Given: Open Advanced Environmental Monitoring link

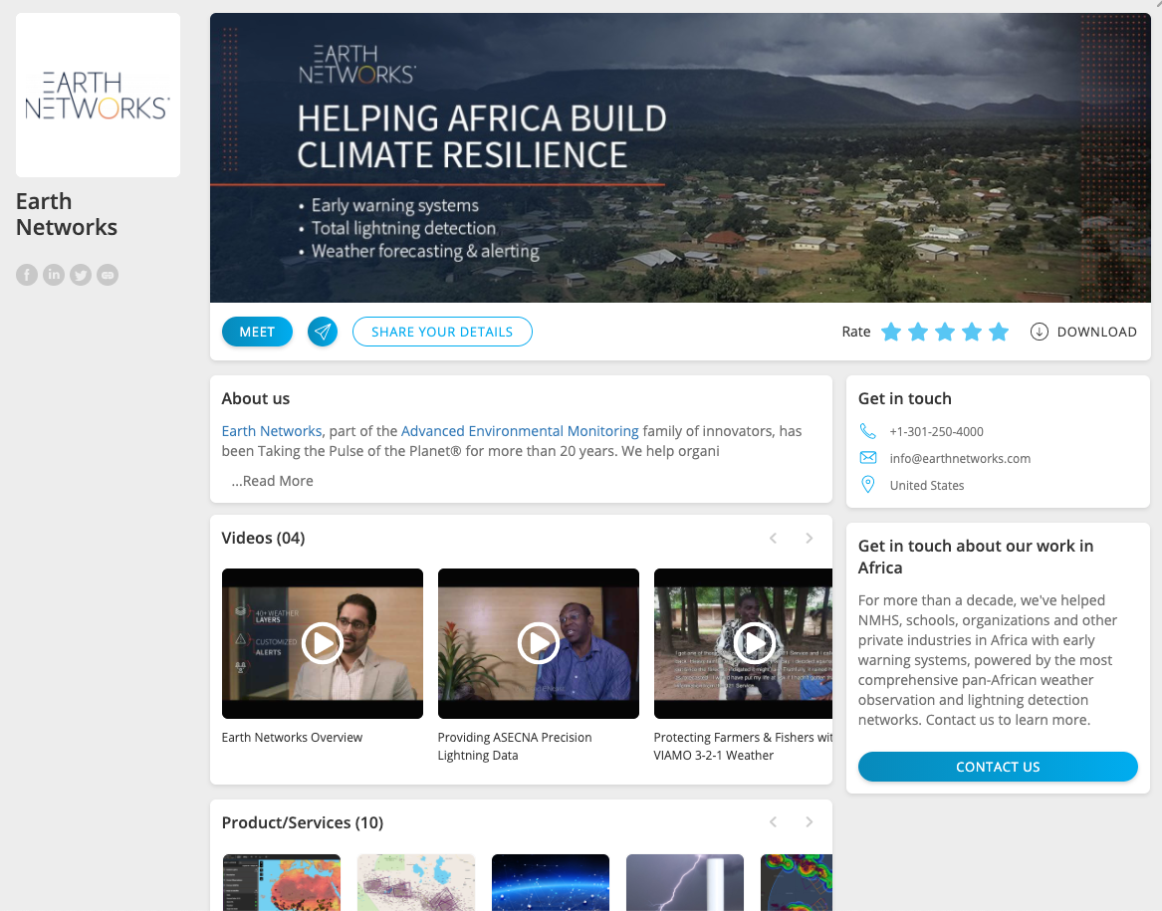Looking at the screenshot, I should (520, 431).
